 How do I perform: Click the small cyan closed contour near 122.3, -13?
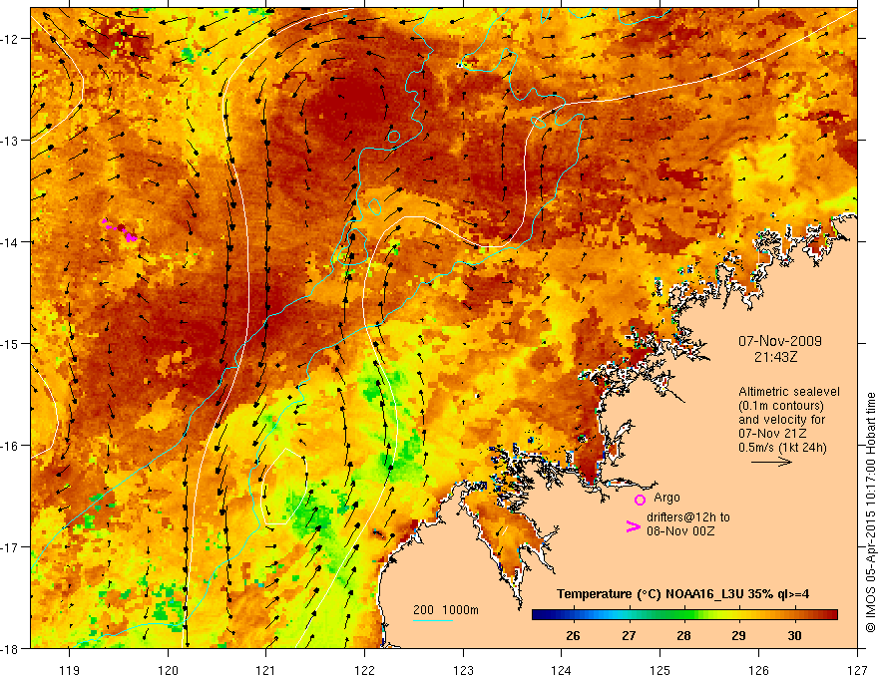pyautogui.click(x=394, y=137)
